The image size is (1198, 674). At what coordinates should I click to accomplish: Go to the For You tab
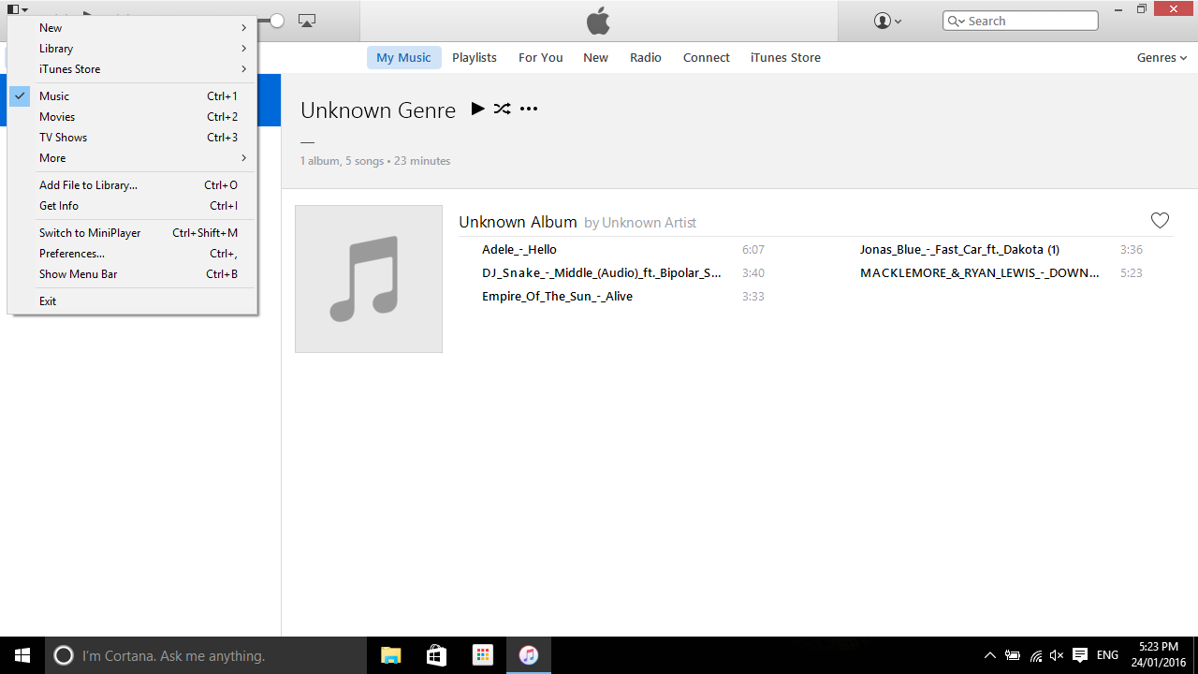click(x=541, y=57)
